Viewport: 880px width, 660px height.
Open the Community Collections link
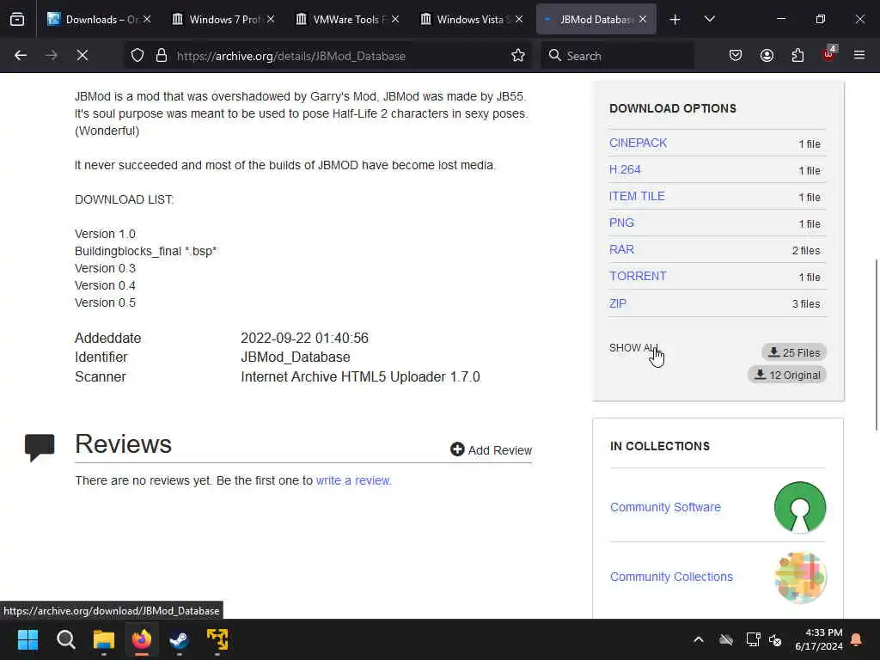pos(671,577)
